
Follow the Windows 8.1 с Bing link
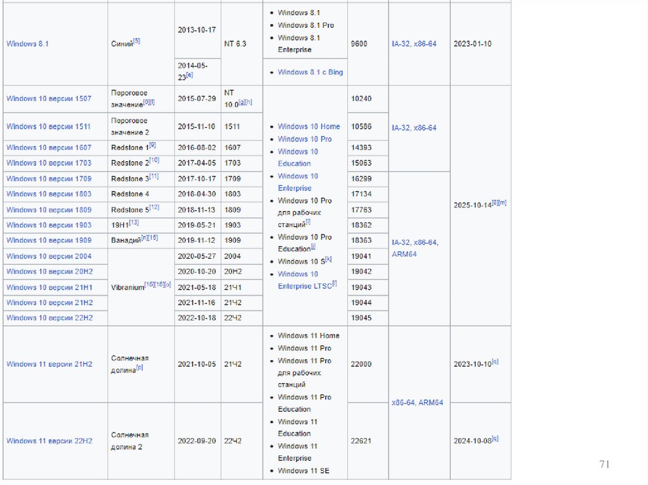pyautogui.click(x=310, y=72)
